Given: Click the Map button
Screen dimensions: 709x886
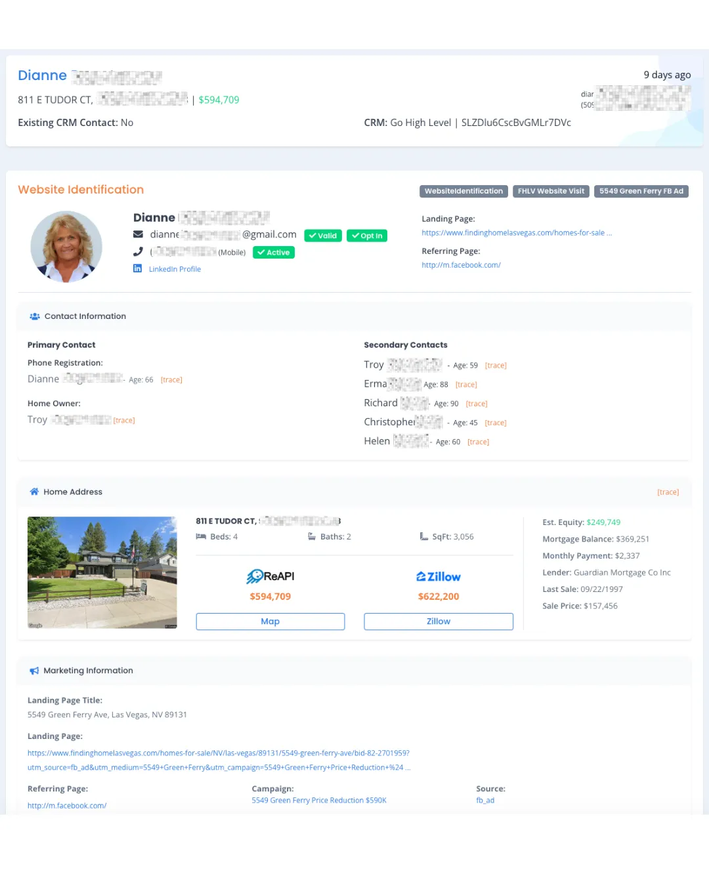Looking at the screenshot, I should [270, 622].
